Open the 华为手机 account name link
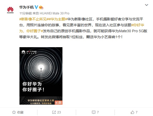Image resolution: width=153 pixels, height=116 pixels. pyautogui.click(x=26, y=7)
